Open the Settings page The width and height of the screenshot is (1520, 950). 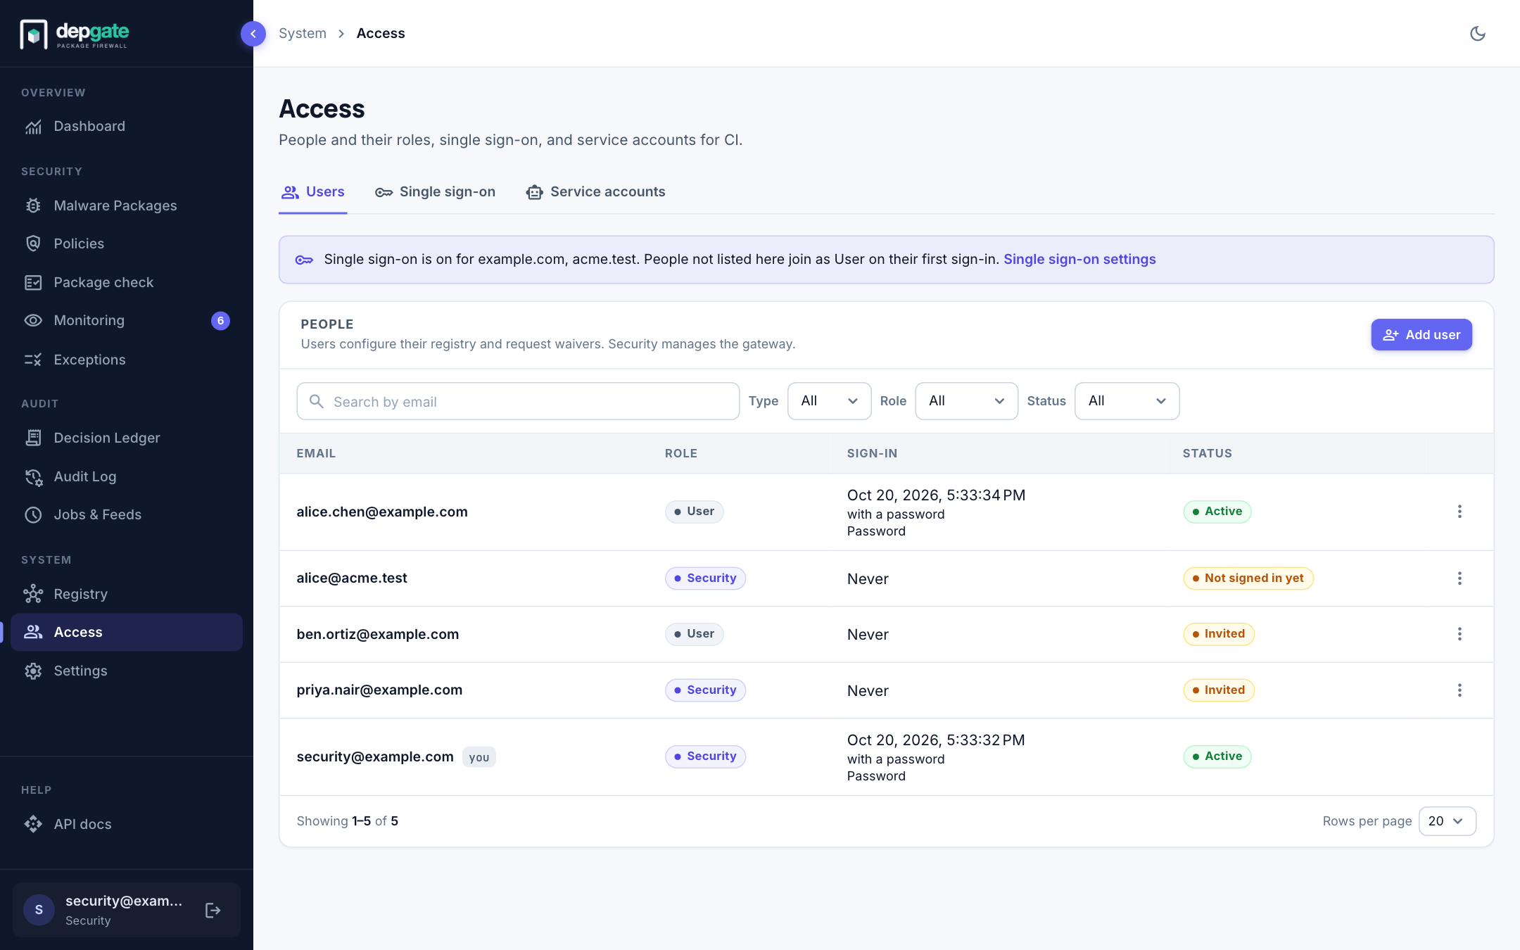point(127,671)
